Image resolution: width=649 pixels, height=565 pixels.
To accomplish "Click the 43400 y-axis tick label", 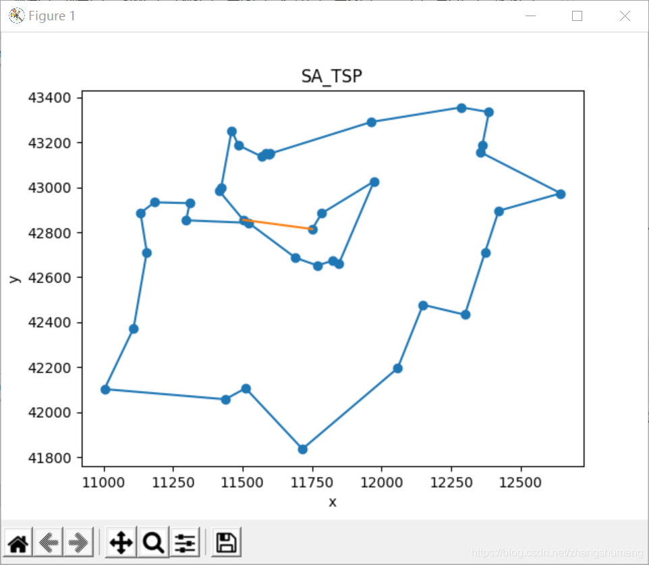I will click(49, 98).
